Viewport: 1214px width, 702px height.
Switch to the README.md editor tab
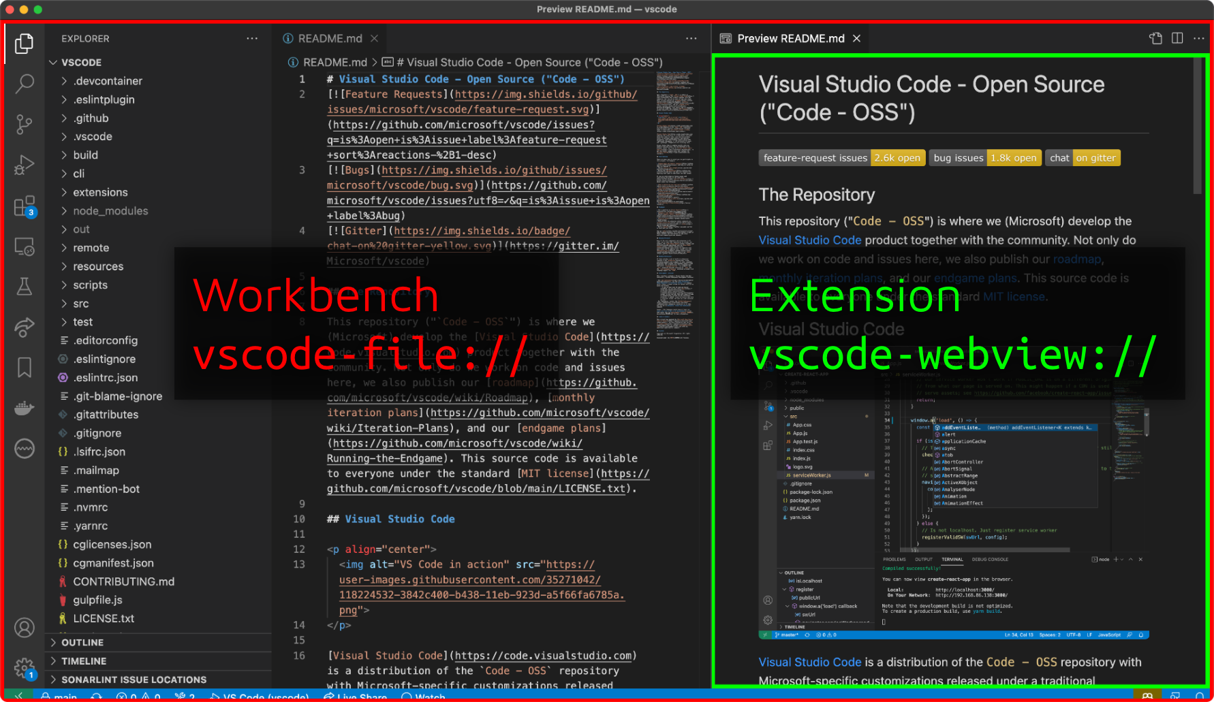(x=329, y=38)
